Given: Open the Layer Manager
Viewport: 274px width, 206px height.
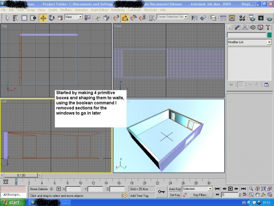Looking at the screenshot, I should point(213,18).
